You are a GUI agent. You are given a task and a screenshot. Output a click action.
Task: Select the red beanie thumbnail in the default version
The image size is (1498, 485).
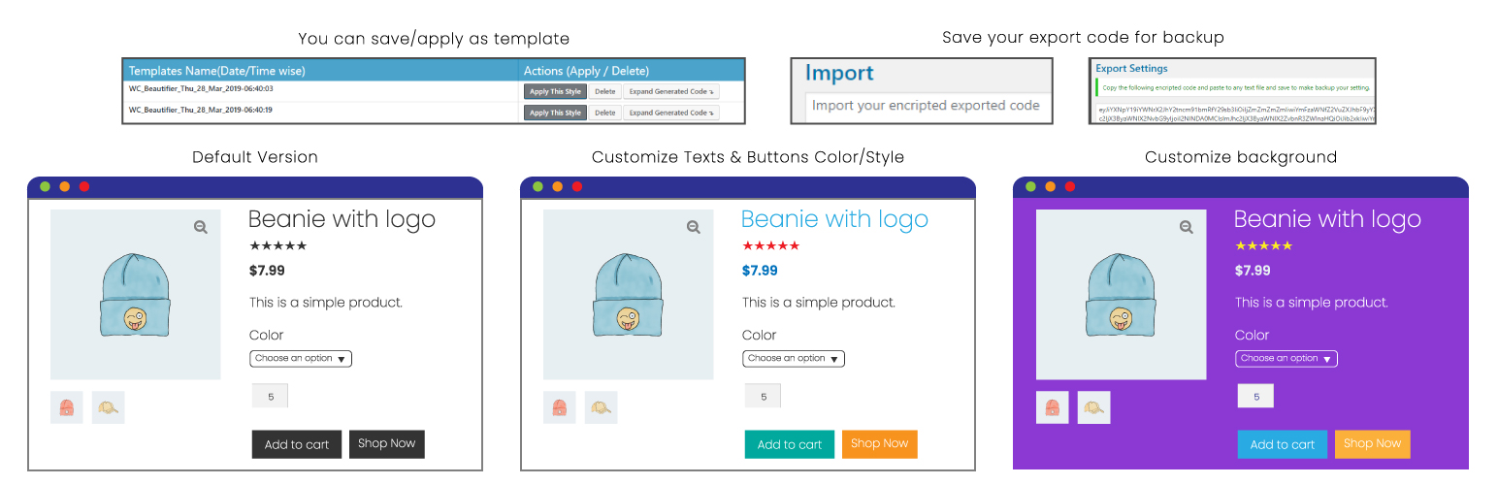(x=67, y=407)
